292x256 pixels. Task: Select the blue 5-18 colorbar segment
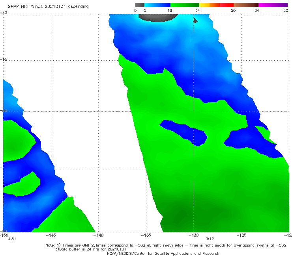157,5
